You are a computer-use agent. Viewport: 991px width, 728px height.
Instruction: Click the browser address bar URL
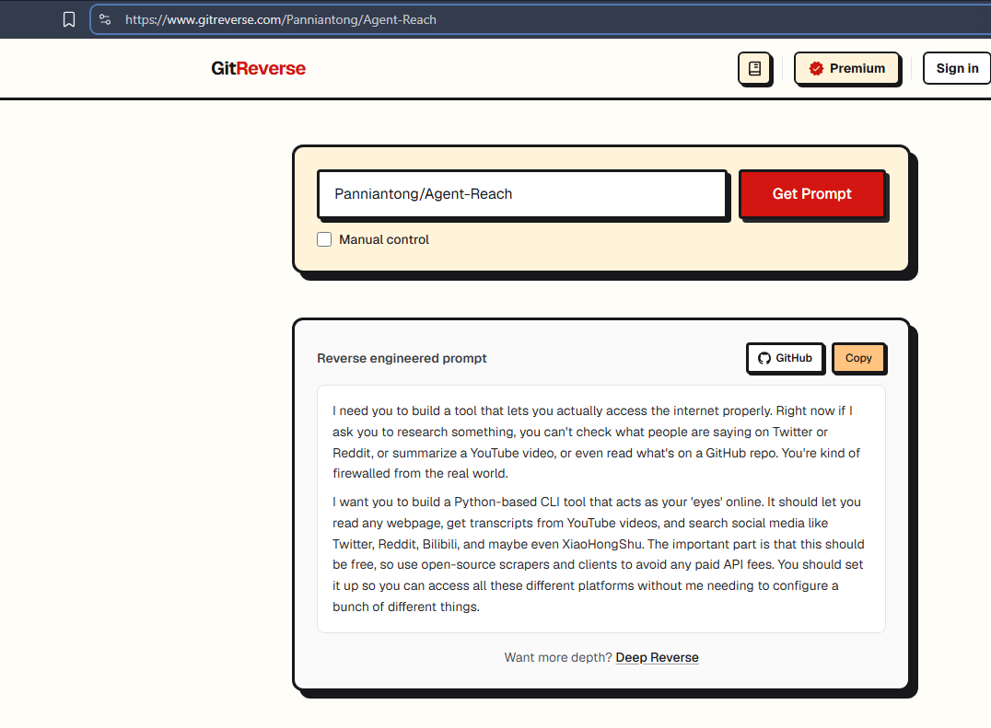(281, 19)
